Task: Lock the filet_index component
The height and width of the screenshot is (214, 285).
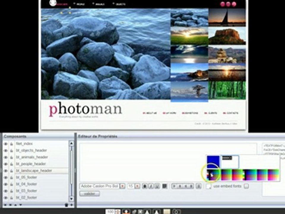Action: (x=12, y=144)
